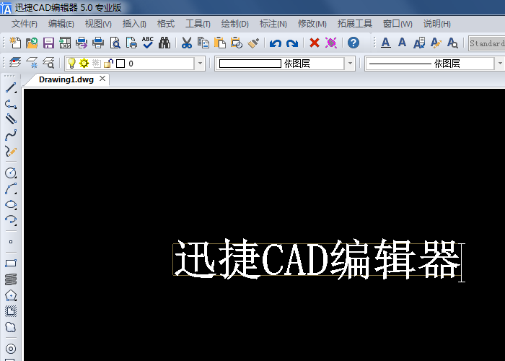This screenshot has height=361, width=505.
Task: Click the Paste clipboard icon
Action: pos(219,43)
